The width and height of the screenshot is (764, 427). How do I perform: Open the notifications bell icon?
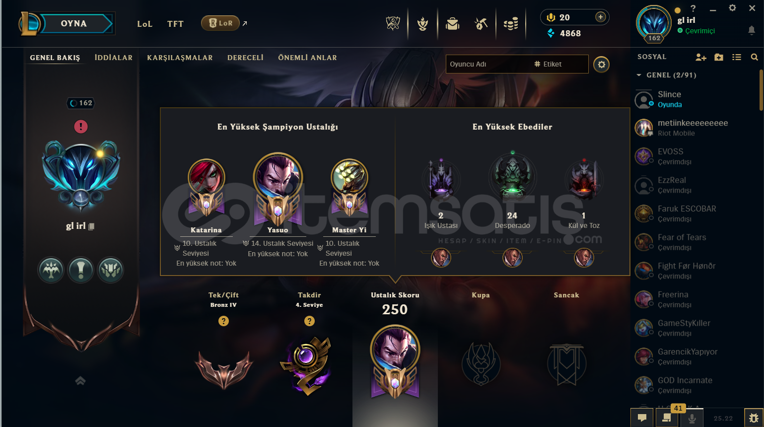(752, 31)
